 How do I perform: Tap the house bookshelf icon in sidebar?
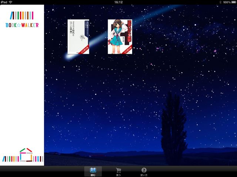[23, 155]
